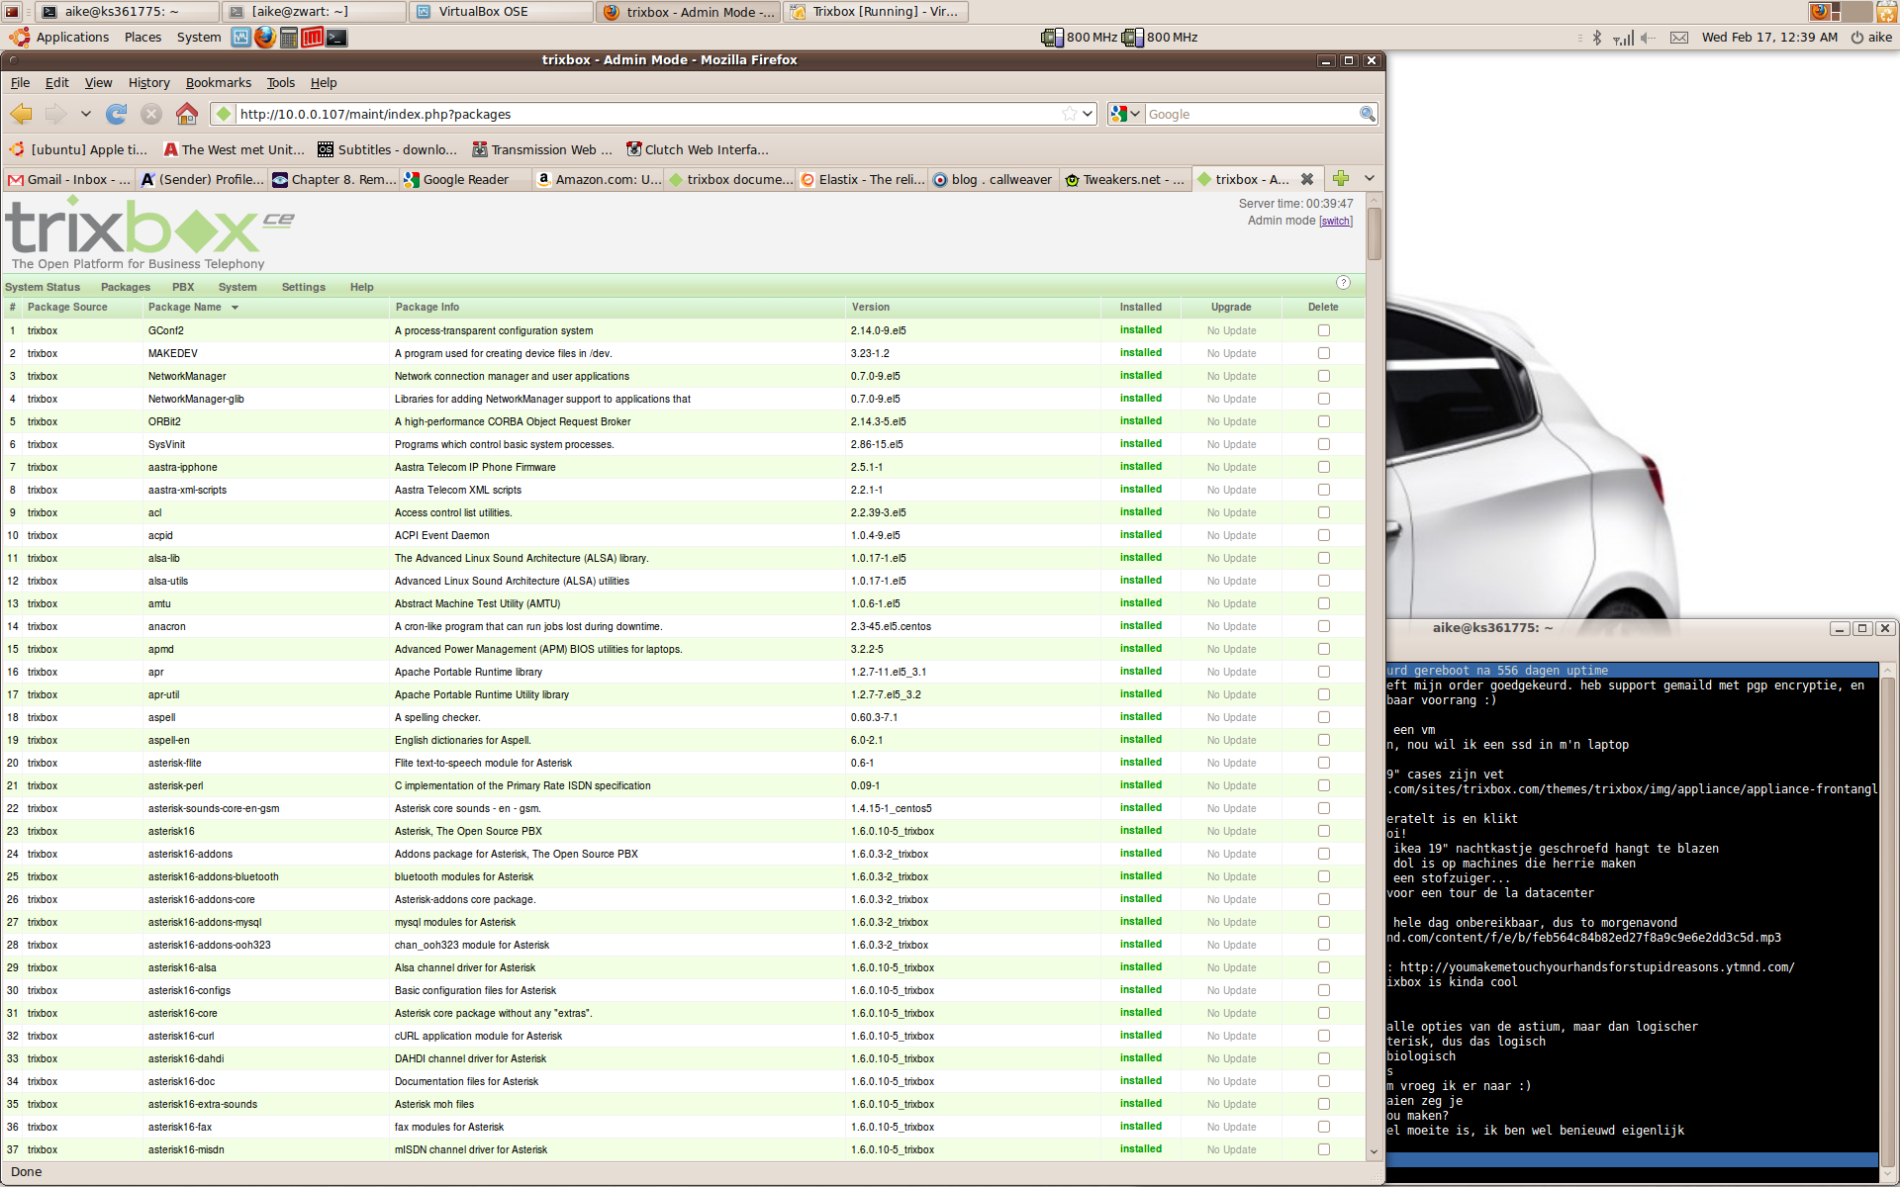Click the stop loading icon
The height and width of the screenshot is (1187, 1900).
[151, 114]
